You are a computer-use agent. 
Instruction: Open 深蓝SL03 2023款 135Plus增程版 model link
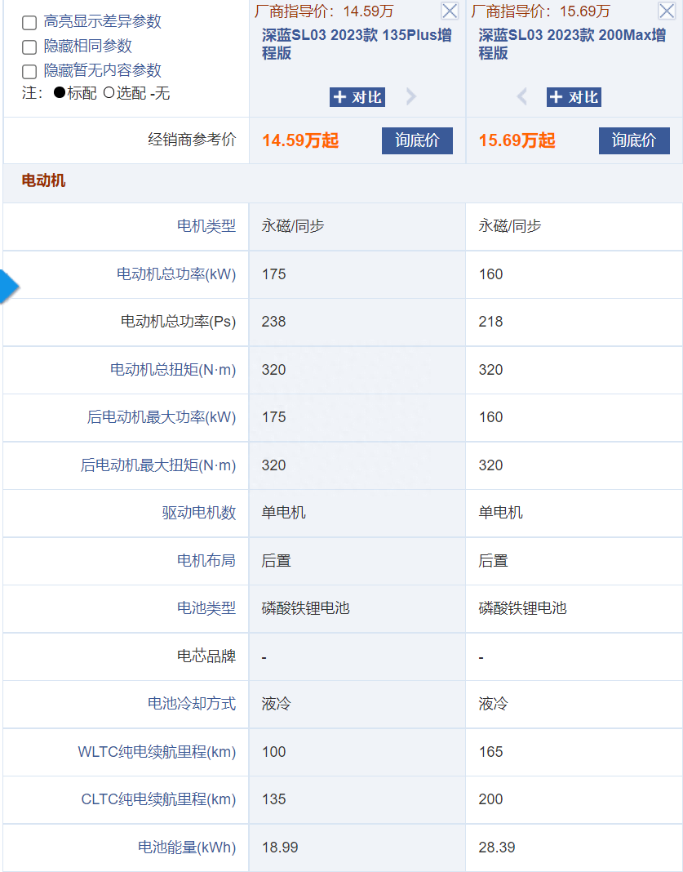click(352, 45)
